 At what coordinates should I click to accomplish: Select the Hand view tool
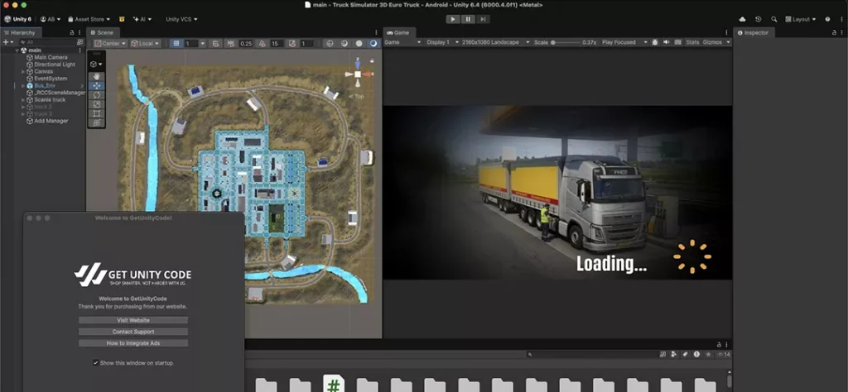click(x=96, y=77)
